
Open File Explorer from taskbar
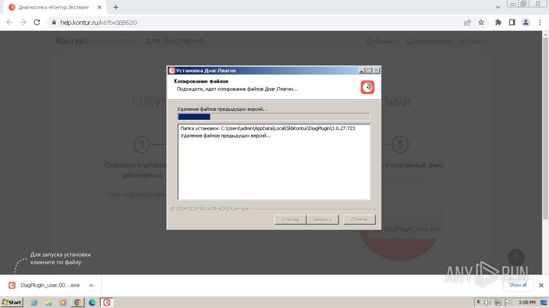pos(48,302)
